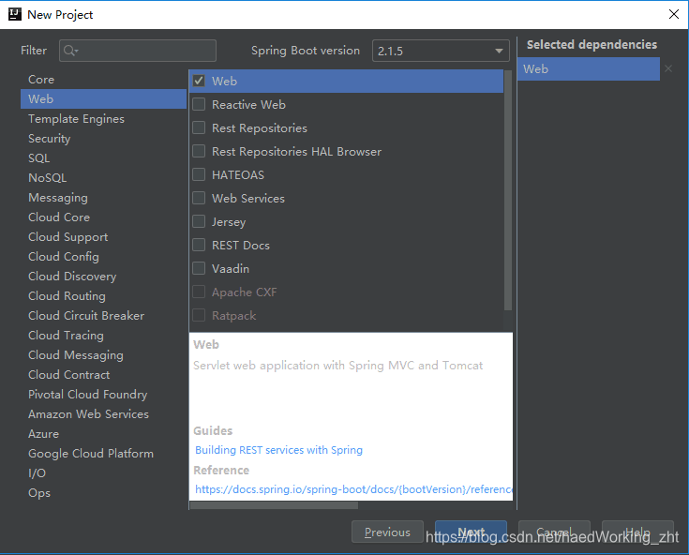
Task: Check the Rest Repositories option
Action: tap(199, 127)
